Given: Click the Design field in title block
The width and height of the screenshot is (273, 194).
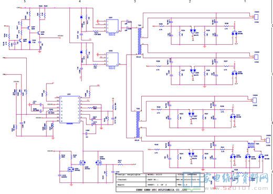Looking at the screenshot, I should [x=131, y=175].
